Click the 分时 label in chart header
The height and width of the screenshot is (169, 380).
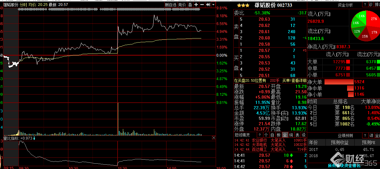tap(23, 5)
